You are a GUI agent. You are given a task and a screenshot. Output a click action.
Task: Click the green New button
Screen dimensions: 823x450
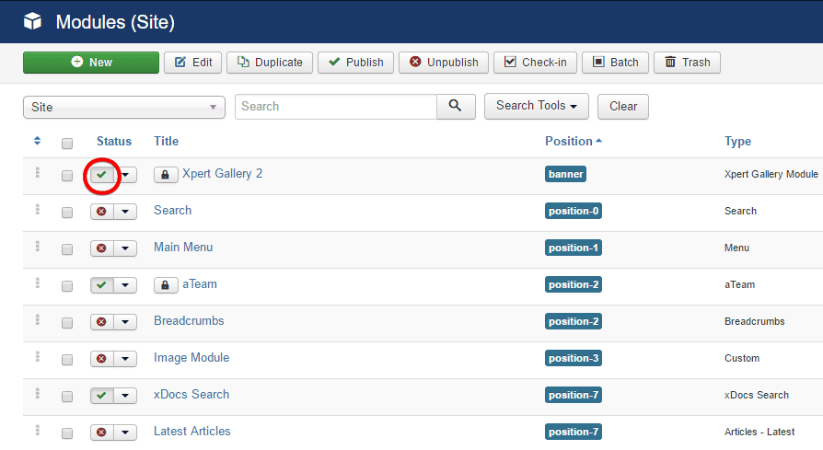click(91, 63)
